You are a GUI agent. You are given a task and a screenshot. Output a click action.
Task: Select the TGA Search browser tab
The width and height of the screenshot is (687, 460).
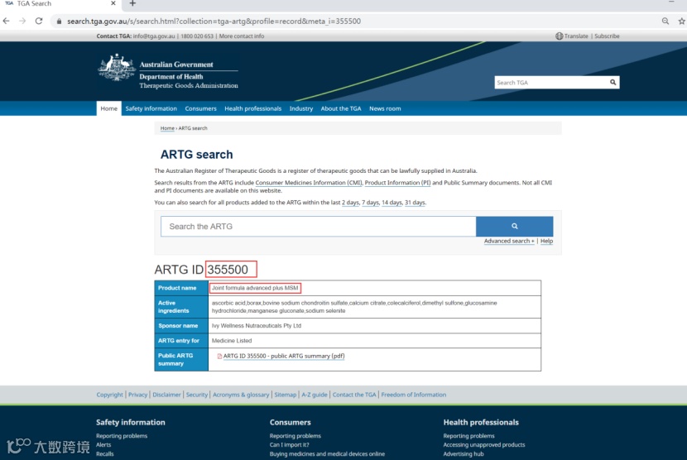59,3
